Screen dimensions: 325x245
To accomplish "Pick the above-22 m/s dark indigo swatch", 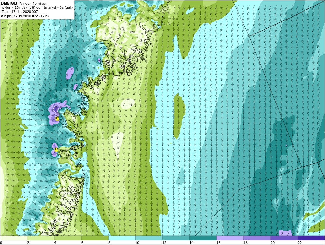I will [x=311, y=238].
